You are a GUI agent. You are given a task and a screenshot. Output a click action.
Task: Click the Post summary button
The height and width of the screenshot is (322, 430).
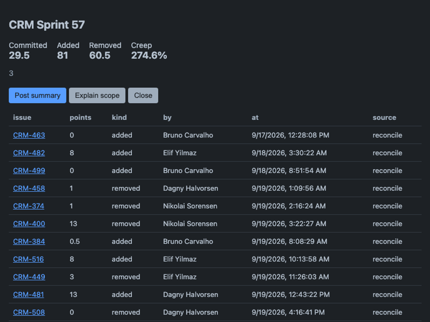point(38,96)
